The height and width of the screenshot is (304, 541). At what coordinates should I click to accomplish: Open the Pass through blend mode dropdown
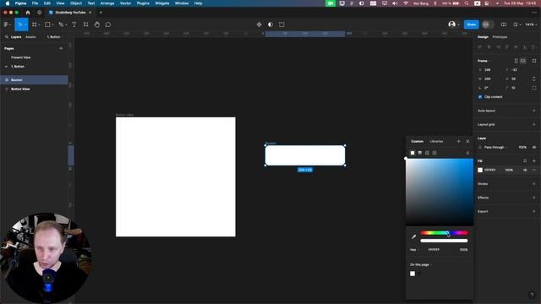pyautogui.click(x=496, y=147)
